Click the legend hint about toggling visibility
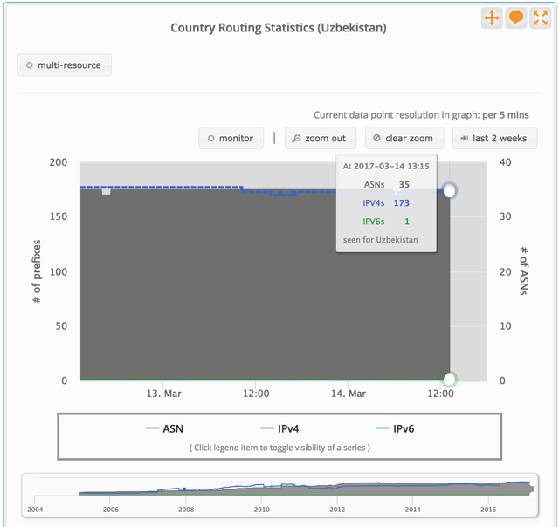Image resolution: width=559 pixels, height=527 pixels. [279, 448]
